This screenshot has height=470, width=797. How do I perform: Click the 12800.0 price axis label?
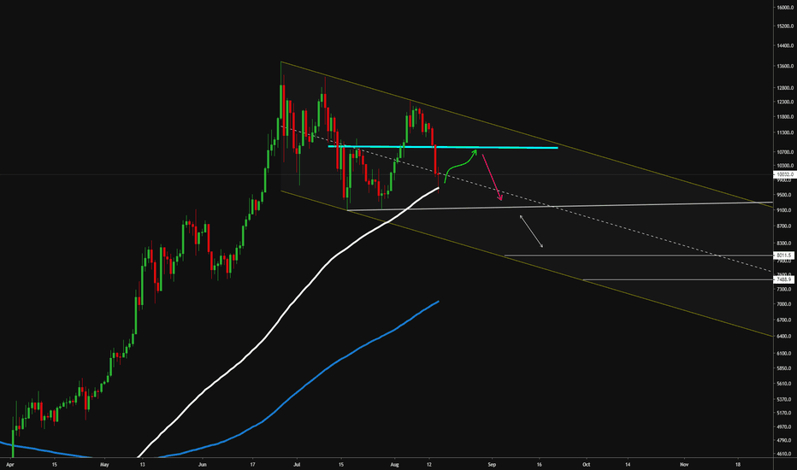point(786,88)
